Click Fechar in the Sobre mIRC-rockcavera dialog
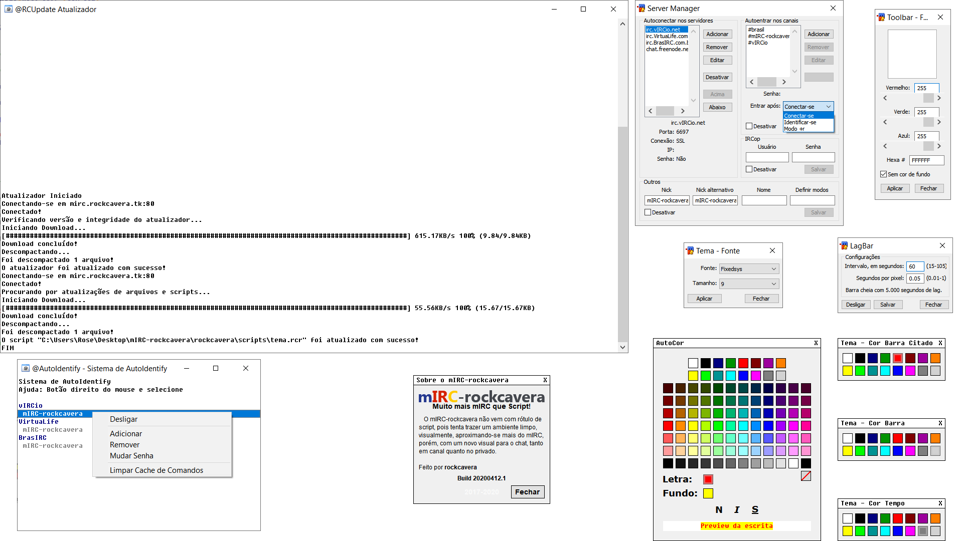 click(x=528, y=492)
